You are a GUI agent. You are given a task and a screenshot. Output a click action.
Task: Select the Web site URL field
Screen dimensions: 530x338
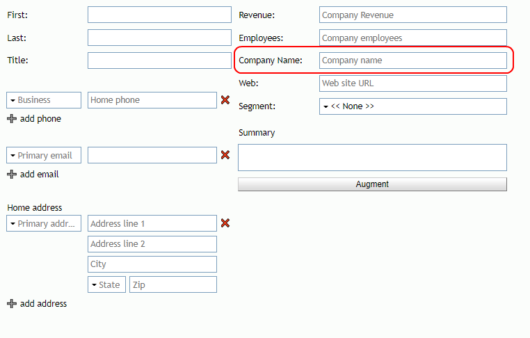click(413, 83)
